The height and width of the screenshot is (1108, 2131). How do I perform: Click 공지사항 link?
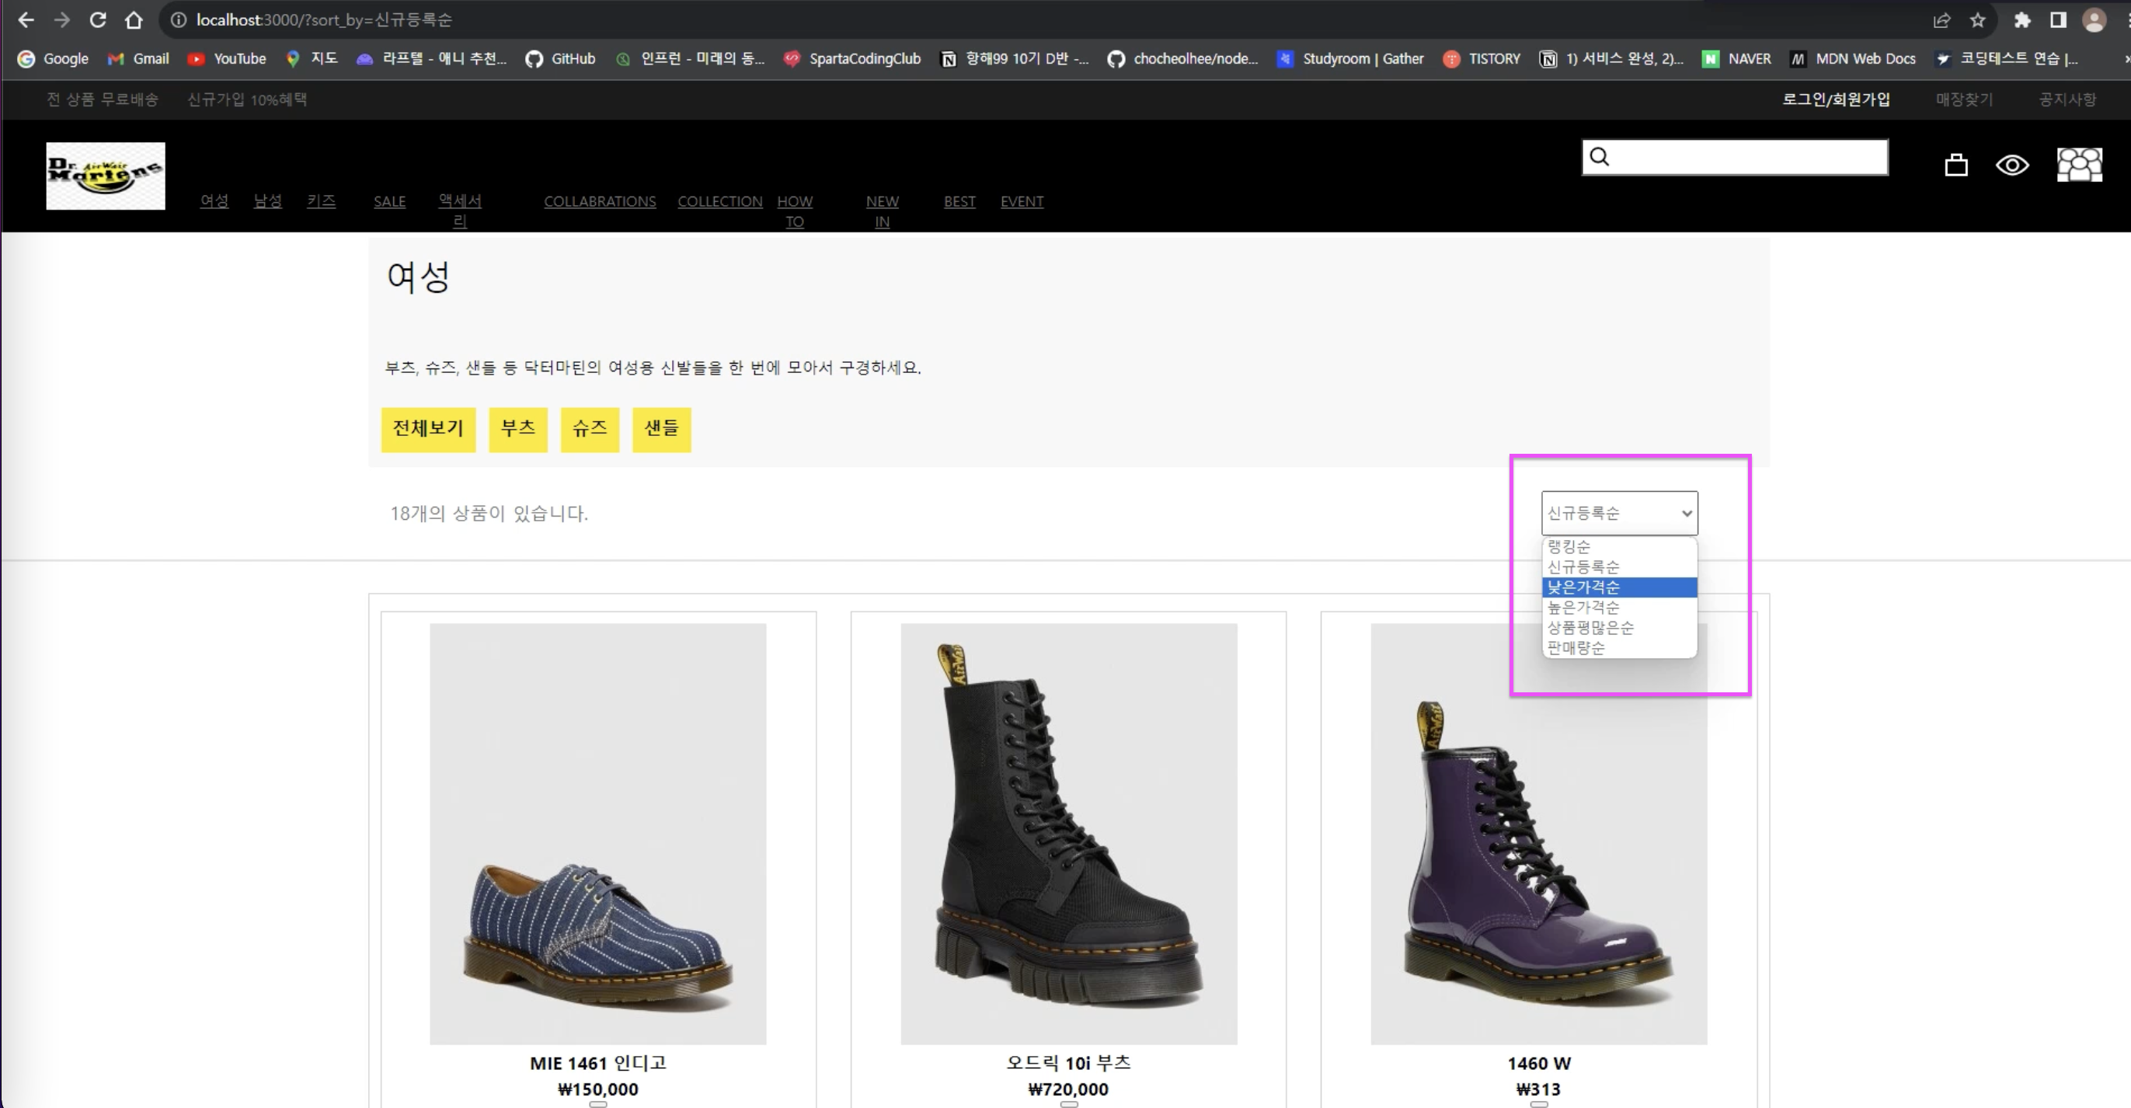(x=2067, y=99)
